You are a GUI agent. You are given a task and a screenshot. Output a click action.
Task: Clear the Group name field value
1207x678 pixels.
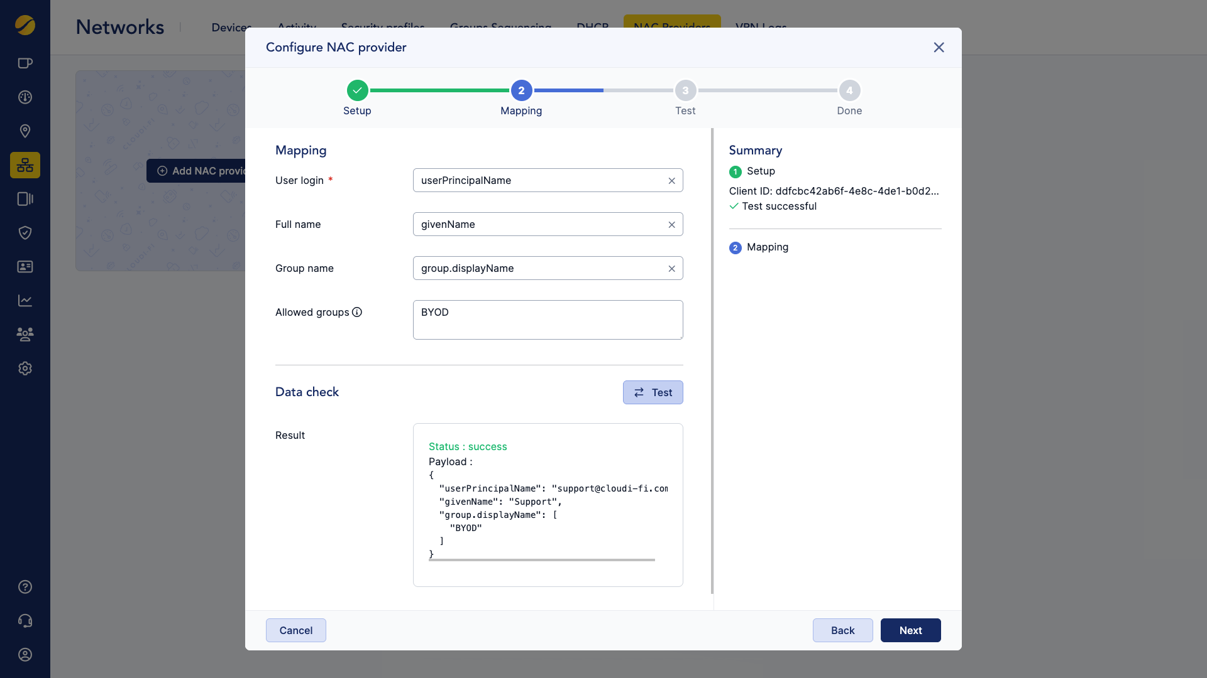click(671, 269)
